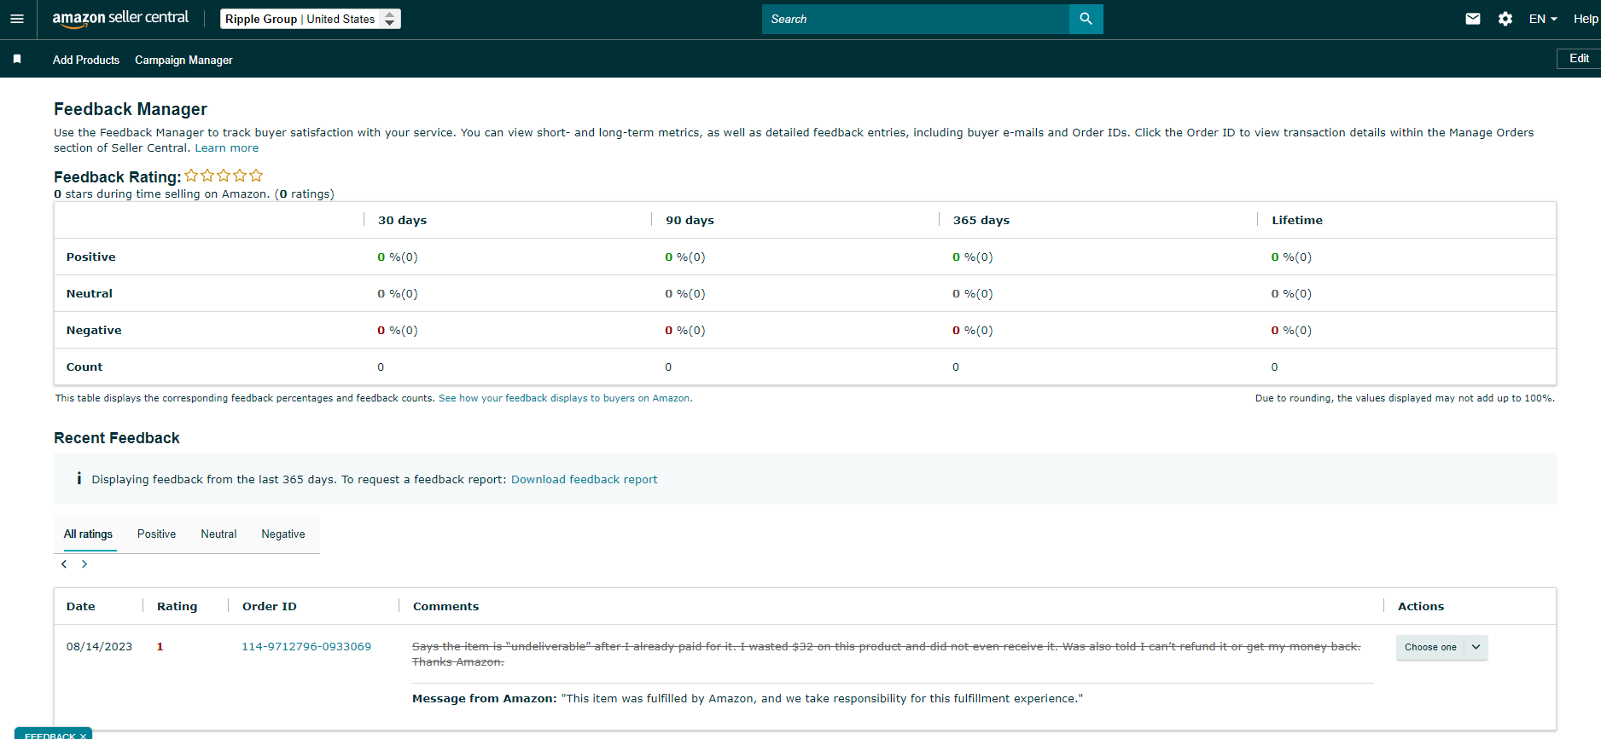Click Download feedback report link

tap(585, 480)
